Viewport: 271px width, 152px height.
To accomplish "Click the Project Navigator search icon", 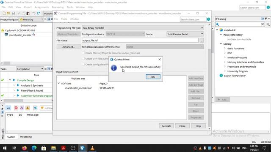I will tap(45, 19).
